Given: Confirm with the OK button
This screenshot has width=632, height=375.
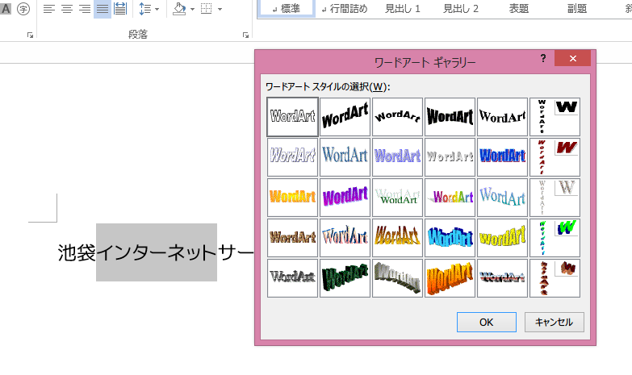Looking at the screenshot, I should click(x=487, y=323).
